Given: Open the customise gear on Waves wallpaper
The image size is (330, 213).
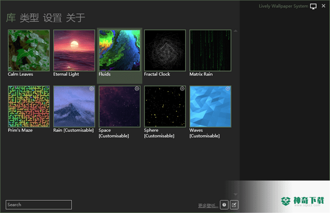Looking at the screenshot, I should coord(228,89).
